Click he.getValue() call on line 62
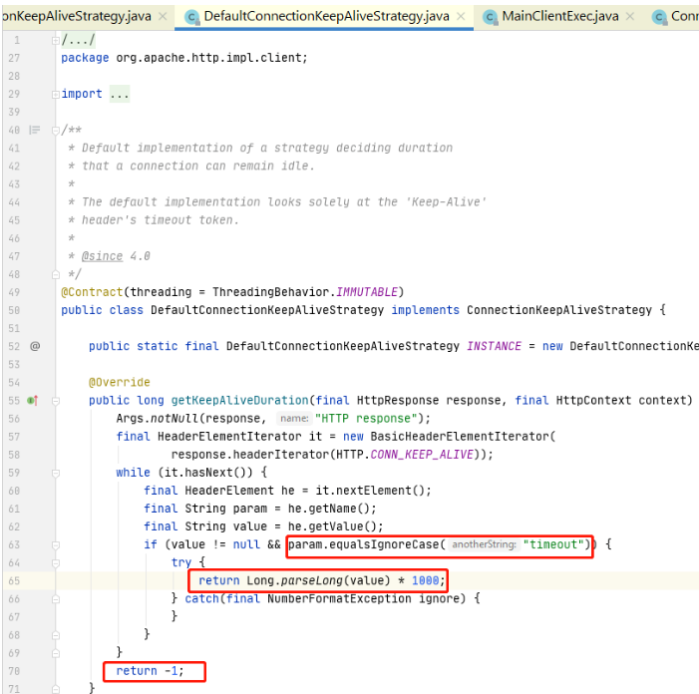Image resolution: width=699 pixels, height=694 pixels. coord(332,526)
